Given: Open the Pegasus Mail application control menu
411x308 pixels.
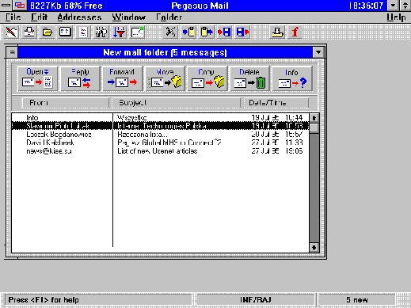Looking at the screenshot, I should 6,6.
